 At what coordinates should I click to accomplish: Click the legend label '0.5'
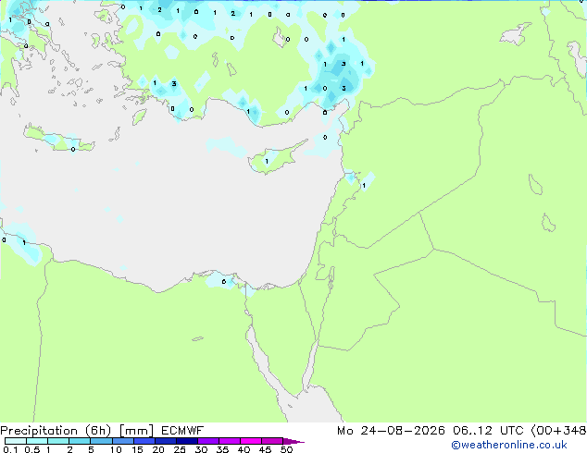[31, 449]
